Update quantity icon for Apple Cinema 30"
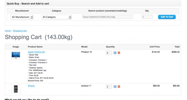The height and width of the screenshot is (100, 187). 115,53
